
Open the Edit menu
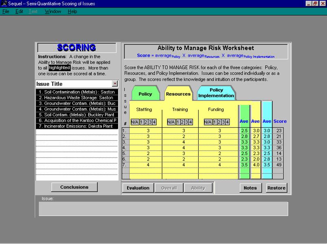pos(19,11)
